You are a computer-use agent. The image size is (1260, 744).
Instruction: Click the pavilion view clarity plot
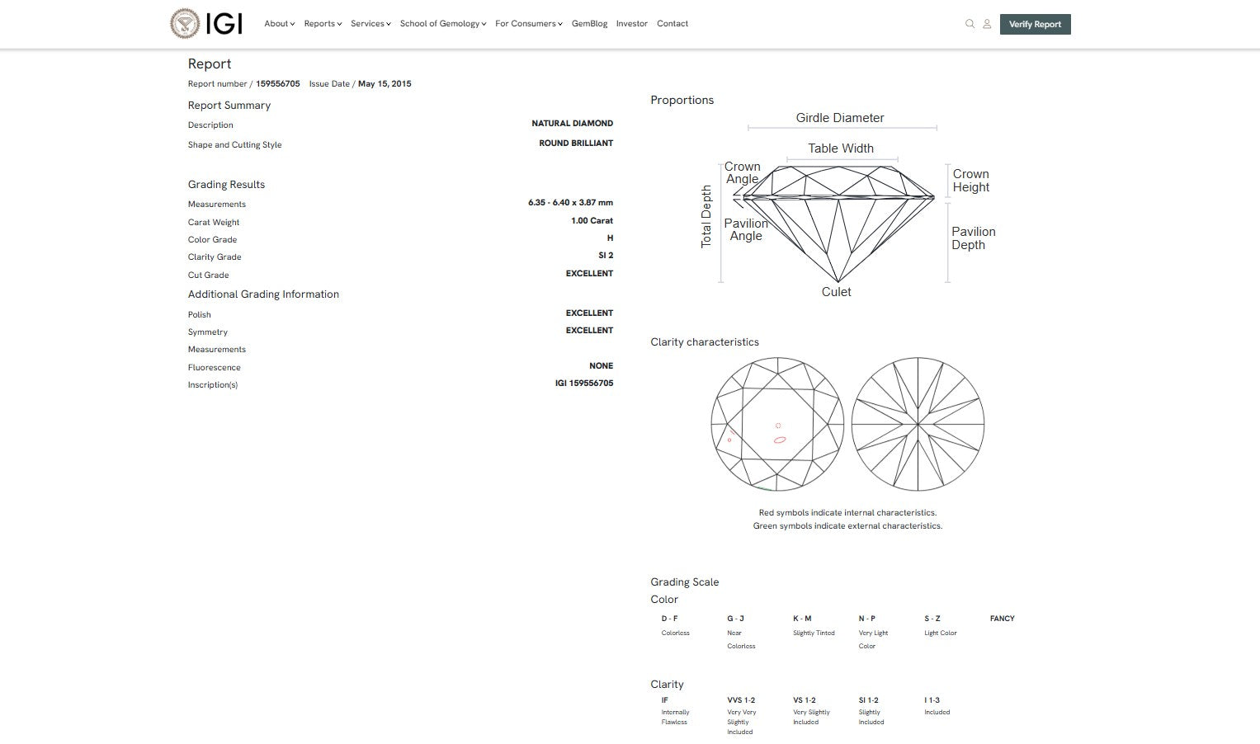click(x=918, y=424)
